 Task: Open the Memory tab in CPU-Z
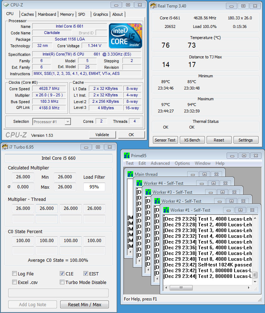coord(67,14)
